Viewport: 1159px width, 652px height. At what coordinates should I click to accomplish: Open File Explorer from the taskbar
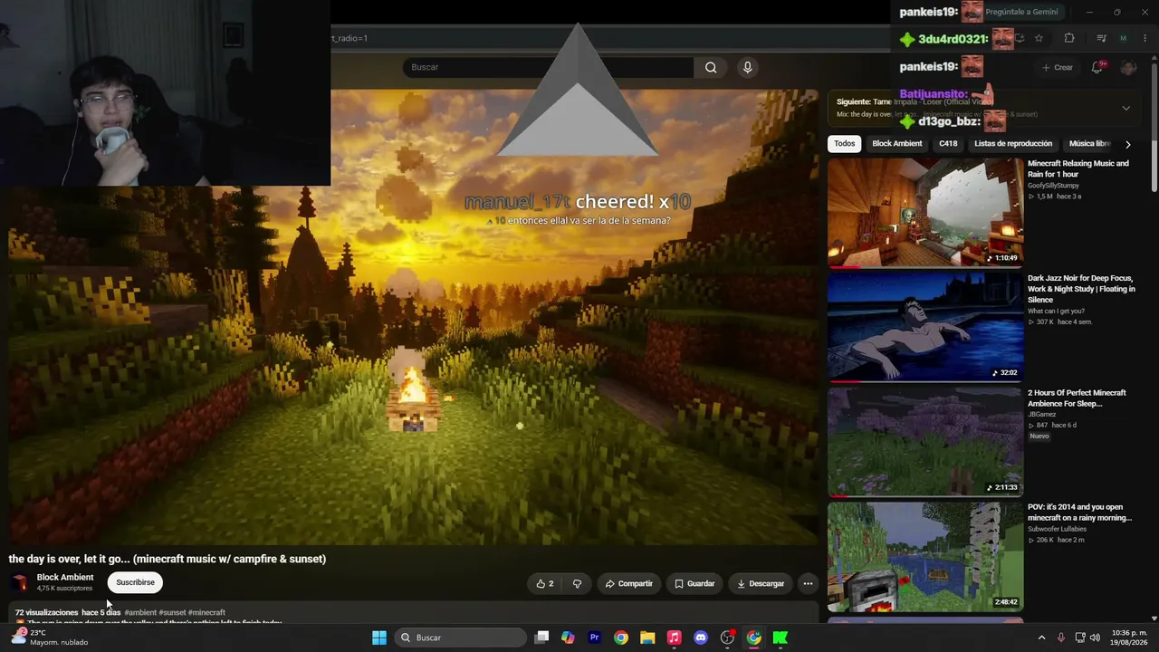[x=647, y=638]
